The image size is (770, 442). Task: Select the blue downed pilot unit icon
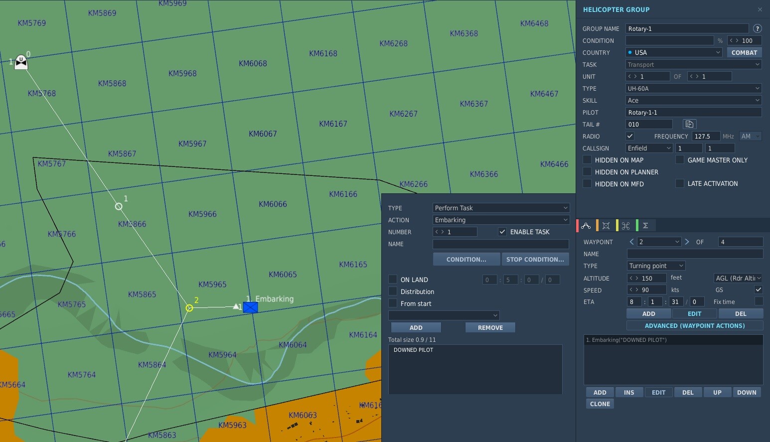click(x=250, y=307)
